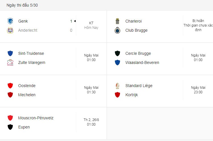
Task: Click the Club Brugge round crest icon
Action: [117, 30]
